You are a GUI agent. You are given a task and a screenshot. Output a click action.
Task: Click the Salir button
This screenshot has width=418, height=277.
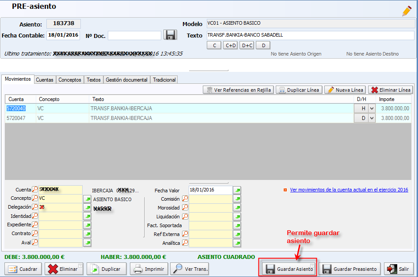399,269
